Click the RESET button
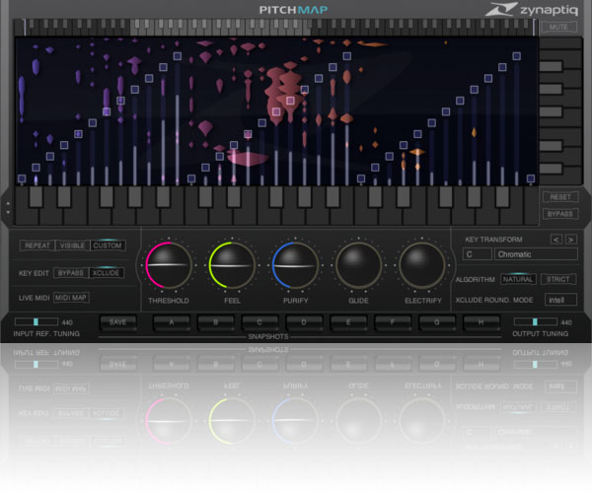The image size is (592, 493). 559,196
